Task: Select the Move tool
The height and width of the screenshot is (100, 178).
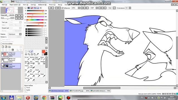Action: pyautogui.click(x=26, y=54)
